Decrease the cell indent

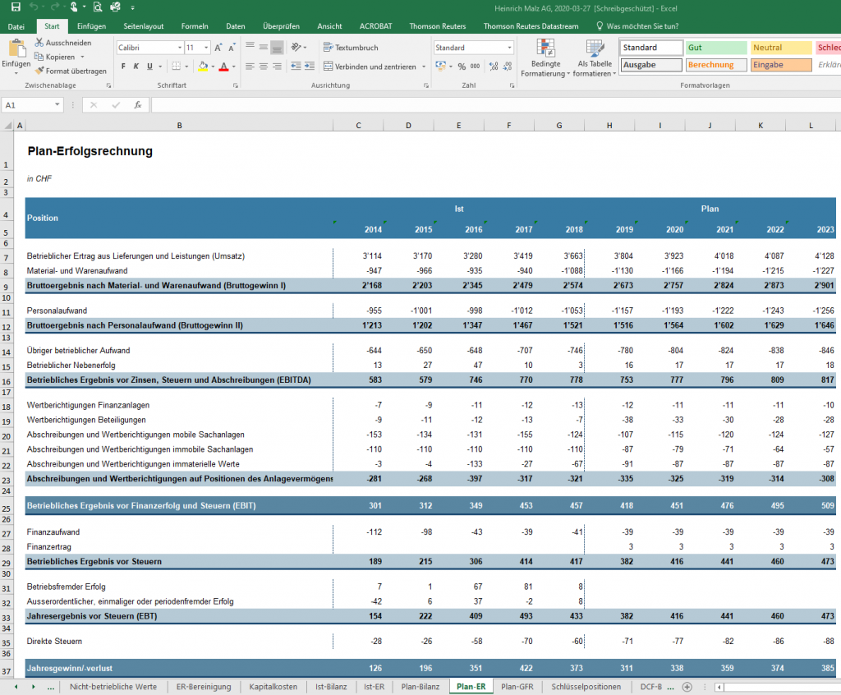pyautogui.click(x=296, y=67)
